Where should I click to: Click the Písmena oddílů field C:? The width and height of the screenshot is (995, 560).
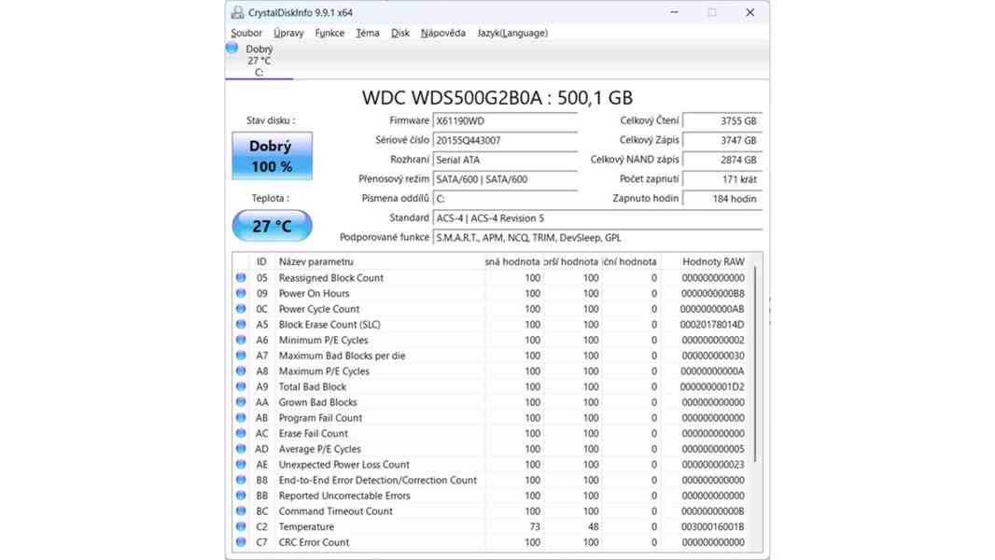[x=505, y=199]
